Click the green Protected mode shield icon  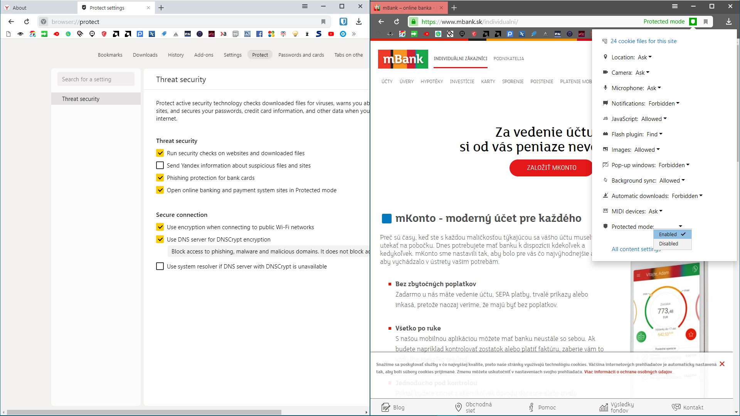click(693, 22)
